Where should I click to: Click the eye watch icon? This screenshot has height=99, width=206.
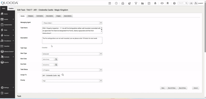coord(162,3)
